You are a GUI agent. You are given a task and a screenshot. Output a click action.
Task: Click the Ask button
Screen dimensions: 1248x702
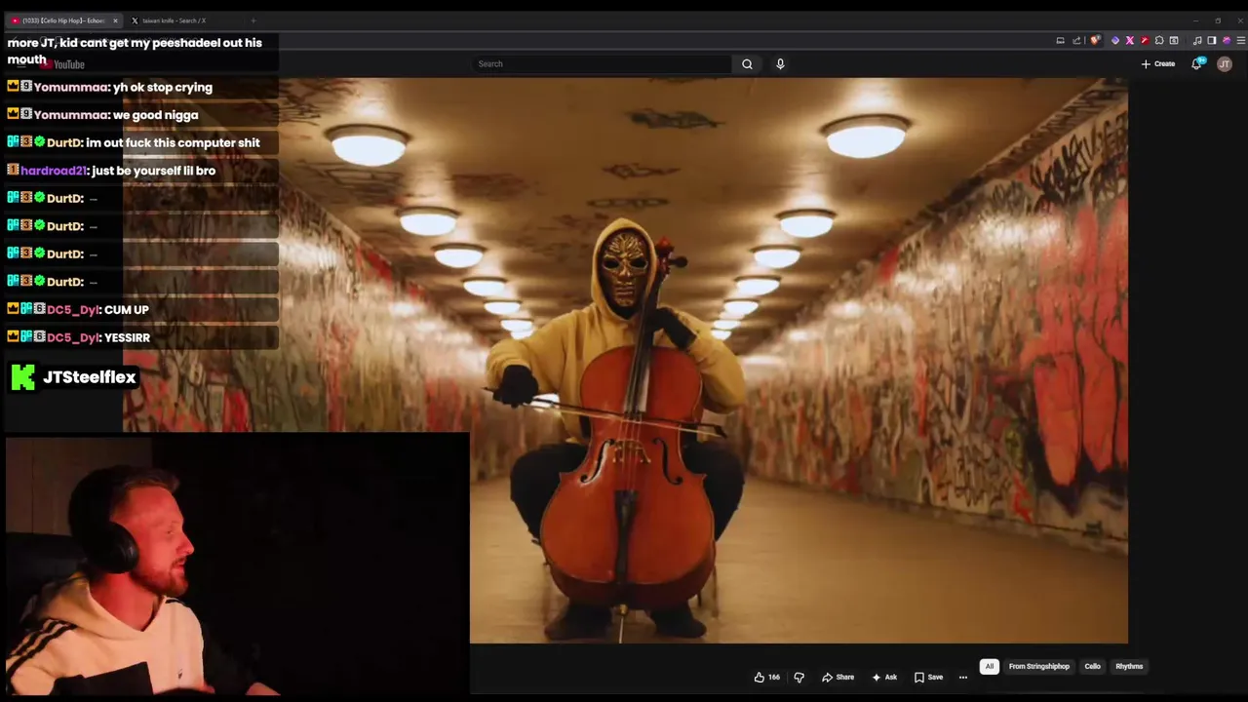pyautogui.click(x=883, y=677)
